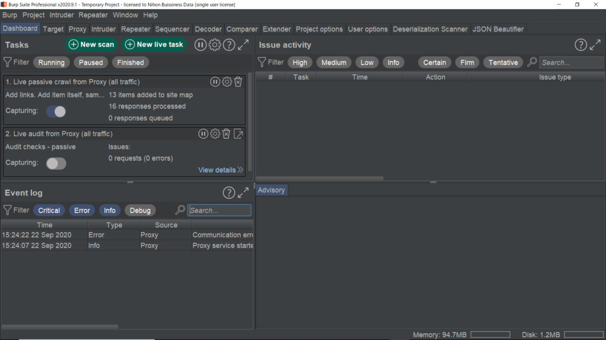Toggle the Info severity filter
Viewport: 606px width, 340px height.
coord(393,62)
